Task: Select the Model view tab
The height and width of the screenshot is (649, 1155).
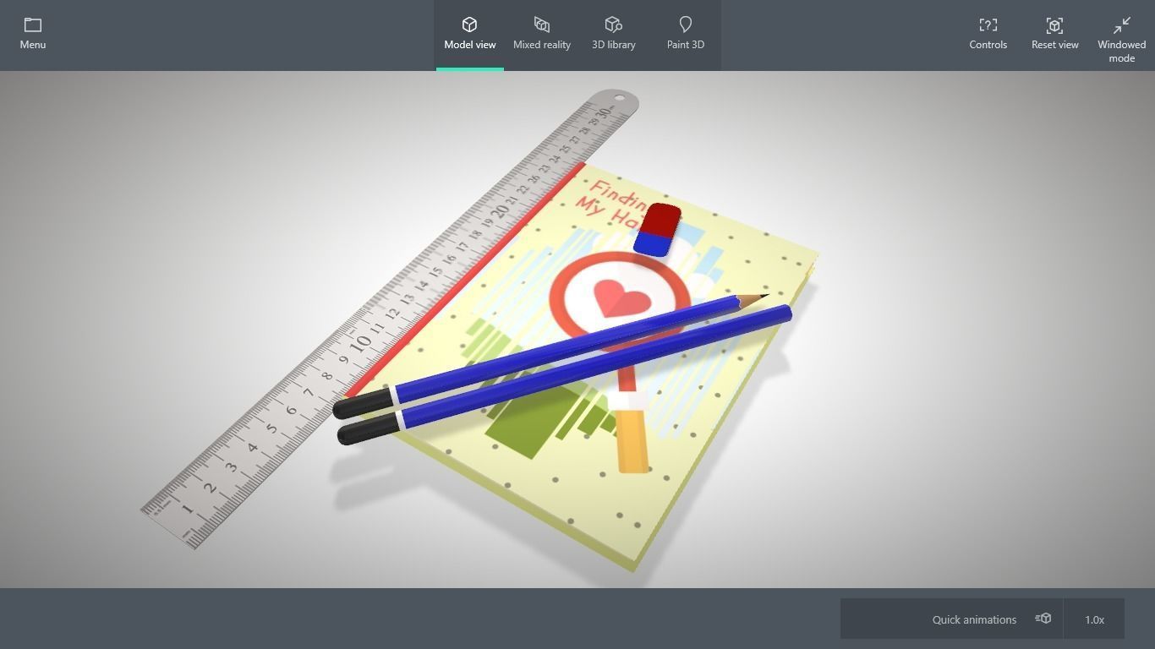Action: coord(470,34)
